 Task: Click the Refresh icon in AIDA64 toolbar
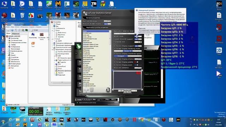pyautogui.click(x=19, y=30)
